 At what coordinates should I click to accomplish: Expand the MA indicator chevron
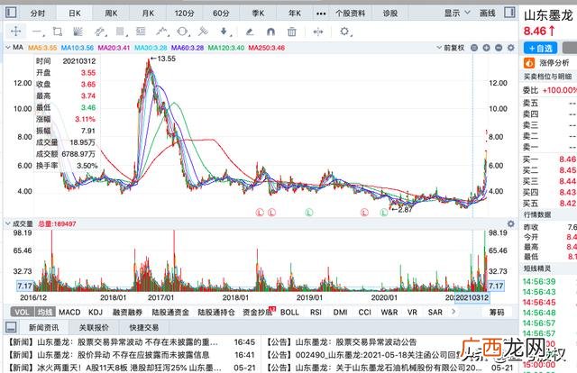[7, 48]
